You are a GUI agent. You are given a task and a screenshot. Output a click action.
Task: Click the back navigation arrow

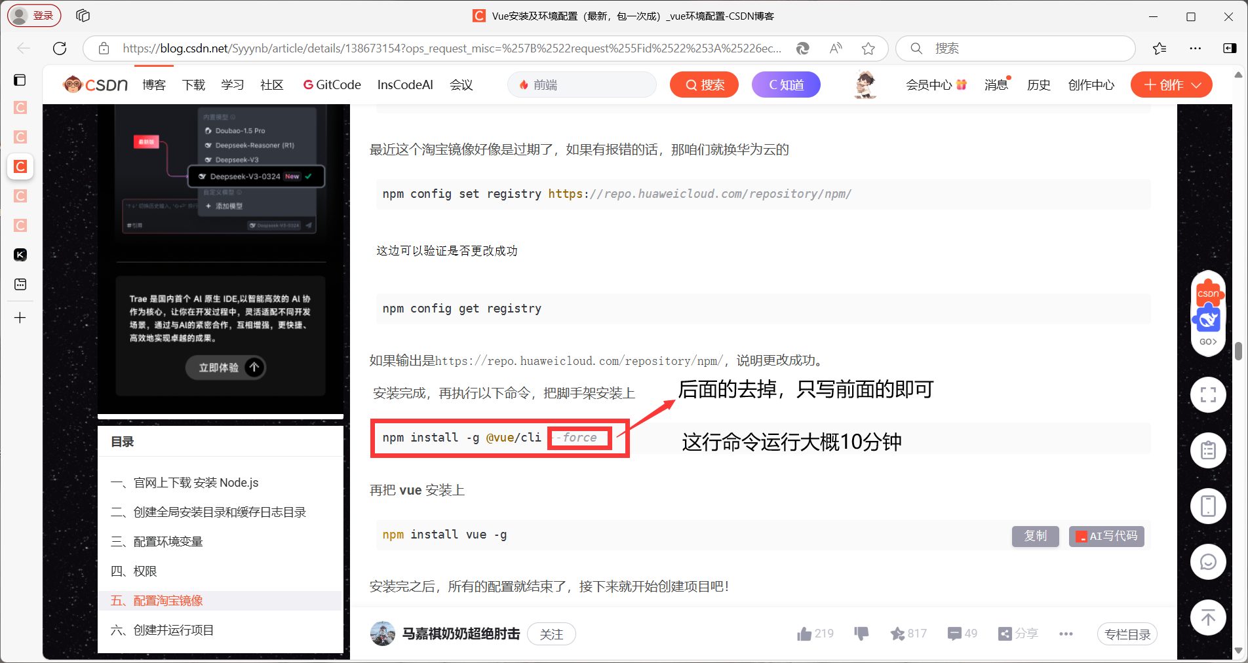[24, 48]
